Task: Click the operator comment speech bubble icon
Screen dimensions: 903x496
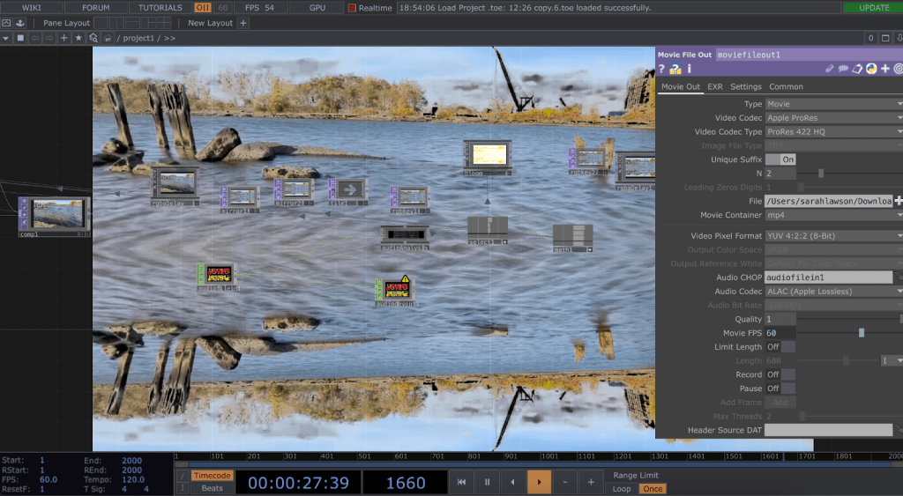Action: [843, 69]
